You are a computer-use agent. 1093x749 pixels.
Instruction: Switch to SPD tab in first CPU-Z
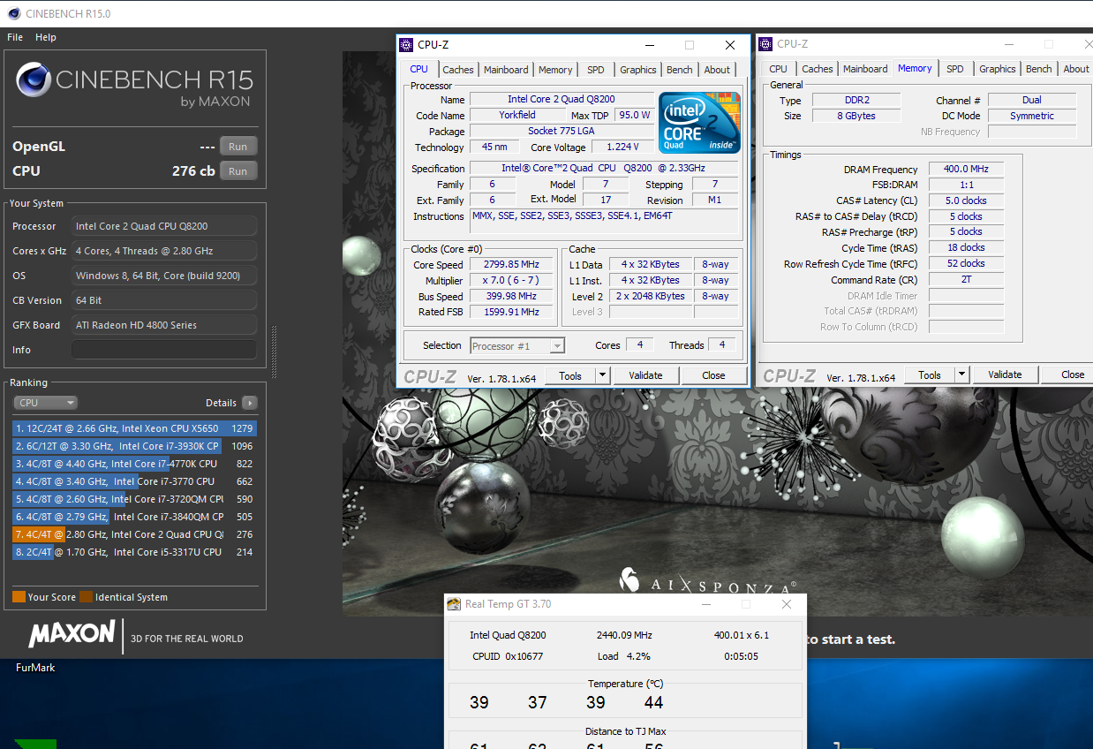click(596, 70)
